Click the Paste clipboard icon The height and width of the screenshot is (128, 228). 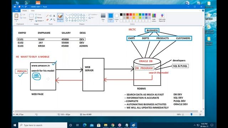pyautogui.click(x=16, y=16)
